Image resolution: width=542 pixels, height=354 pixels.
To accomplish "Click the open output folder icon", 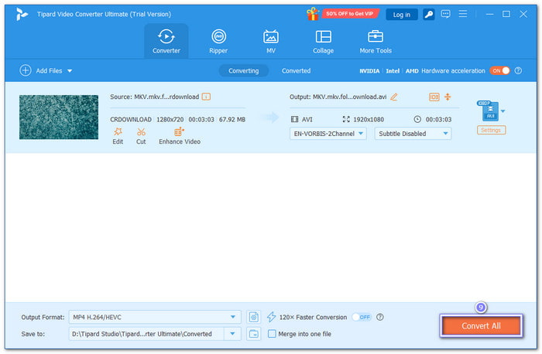I will pos(254,333).
